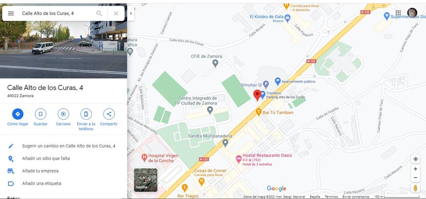The height and width of the screenshot is (199, 426).
Task: Open the Google account avatar
Action: pos(412,13)
